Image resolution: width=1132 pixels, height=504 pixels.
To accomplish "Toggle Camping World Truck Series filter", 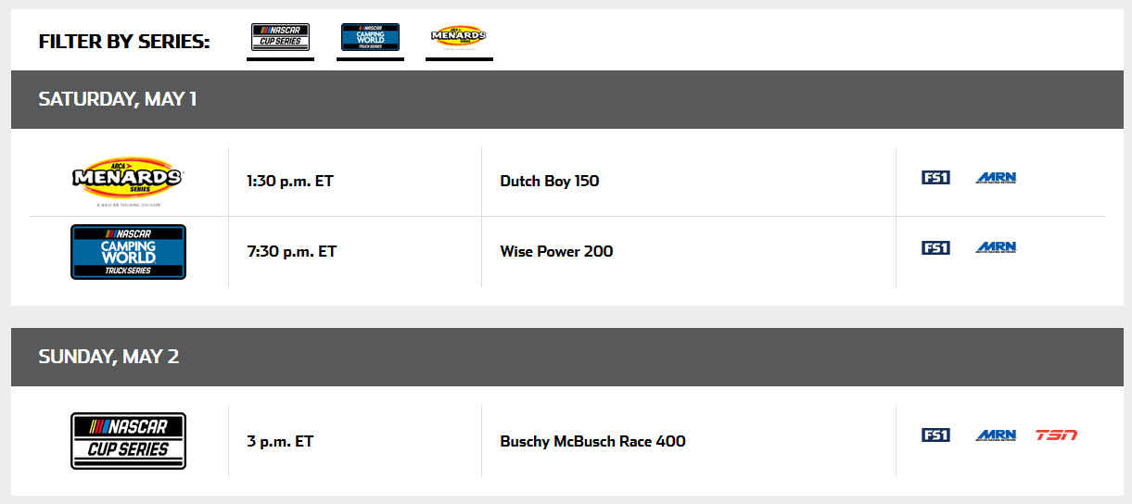I will pyautogui.click(x=370, y=38).
